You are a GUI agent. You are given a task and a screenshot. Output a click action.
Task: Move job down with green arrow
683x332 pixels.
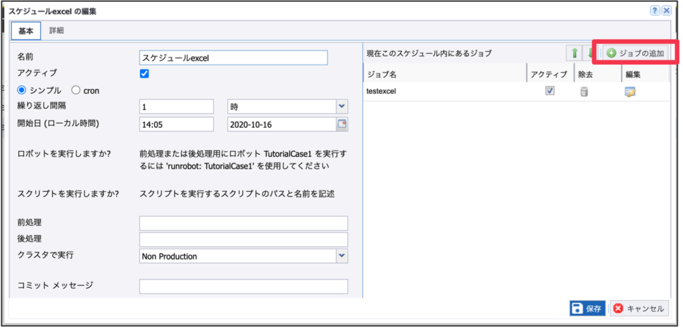pyautogui.click(x=590, y=54)
